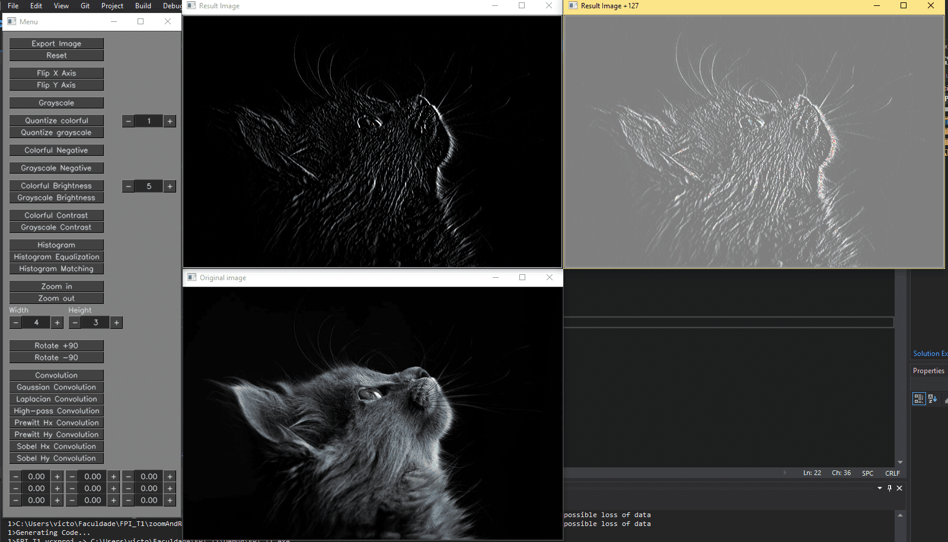This screenshot has width=948, height=542.
Task: Reset the image in Menu window
Action: (x=56, y=55)
